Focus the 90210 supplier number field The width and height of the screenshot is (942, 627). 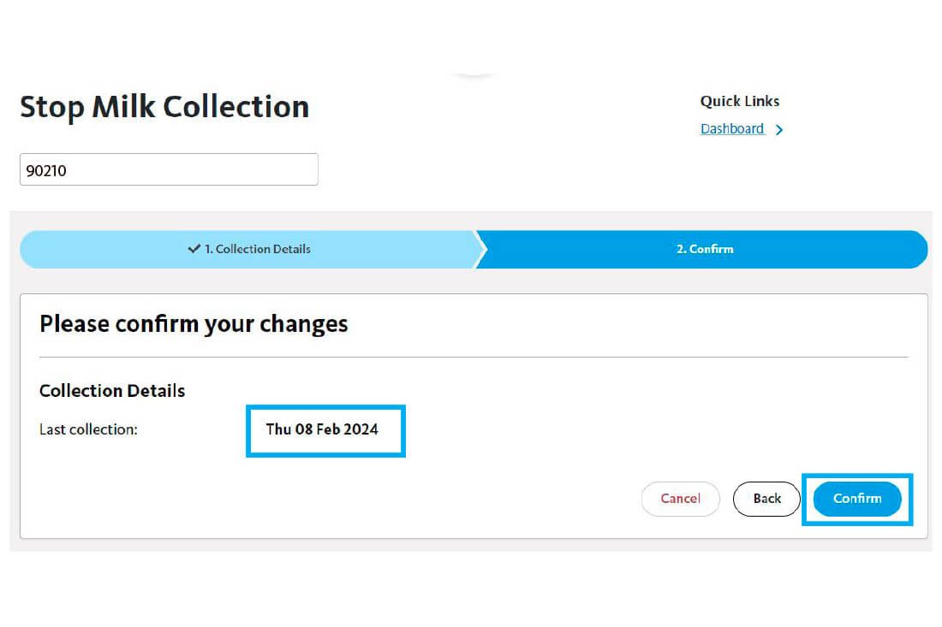click(x=169, y=169)
